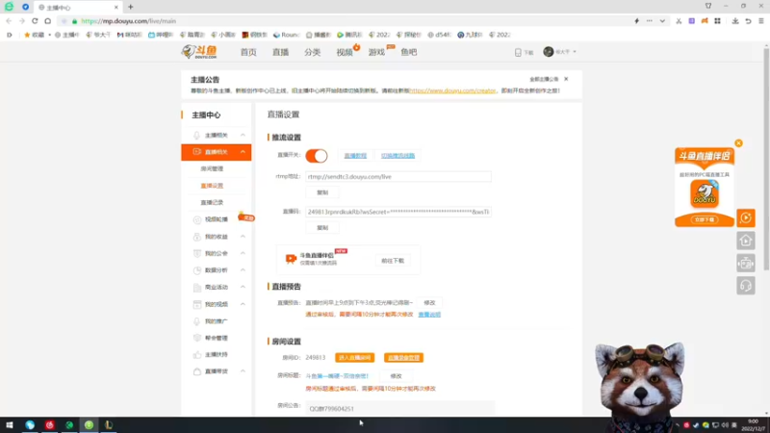Click the 我的公会 shield icon
Screen dimensions: 770x433
click(x=197, y=253)
